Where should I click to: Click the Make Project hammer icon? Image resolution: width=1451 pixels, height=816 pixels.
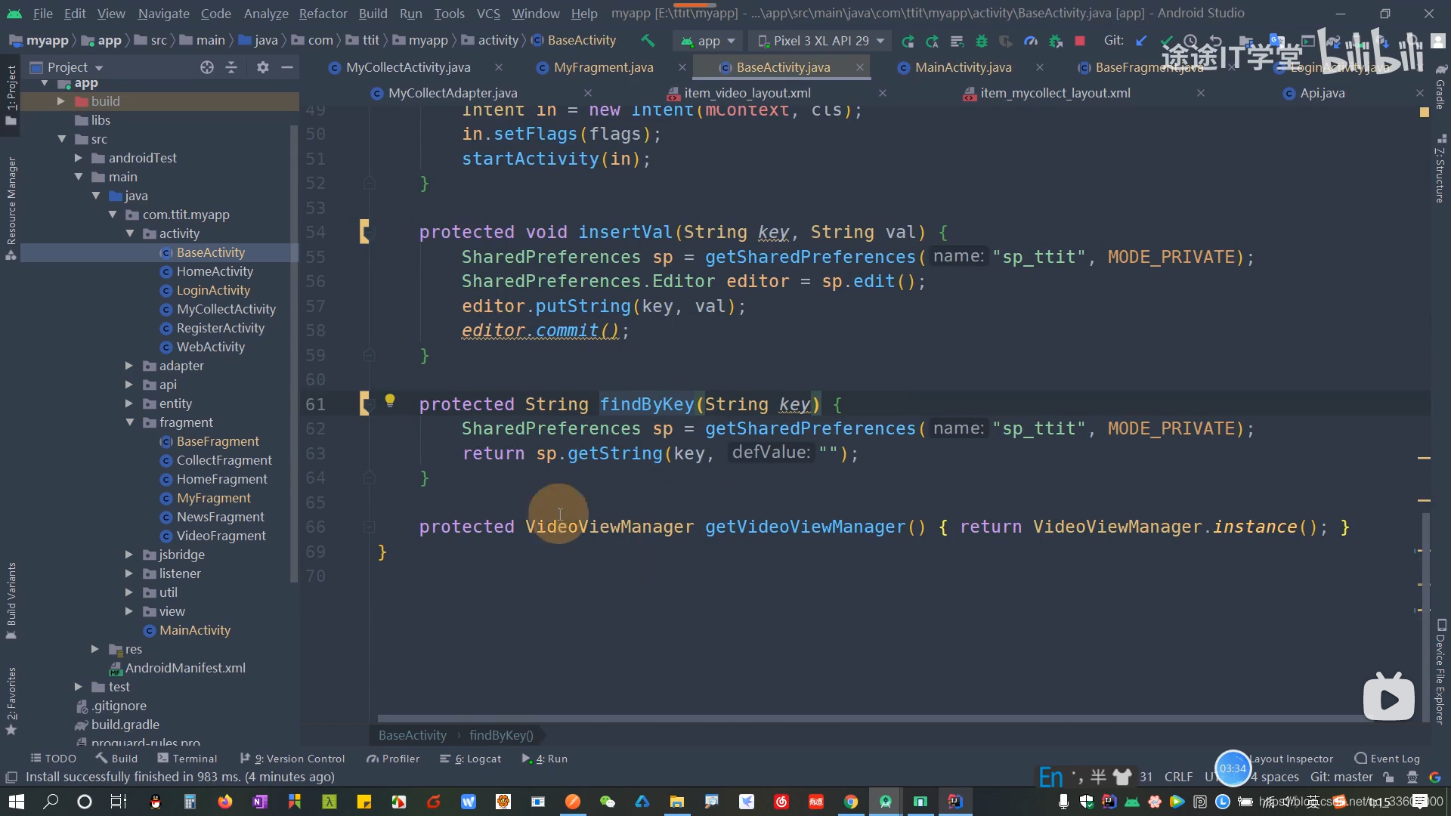[648, 41]
